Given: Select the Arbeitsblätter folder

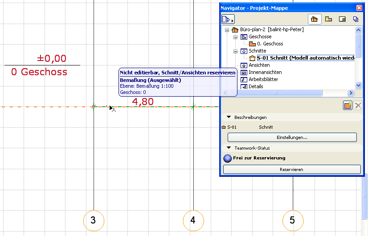Looking at the screenshot, I should point(263,79).
